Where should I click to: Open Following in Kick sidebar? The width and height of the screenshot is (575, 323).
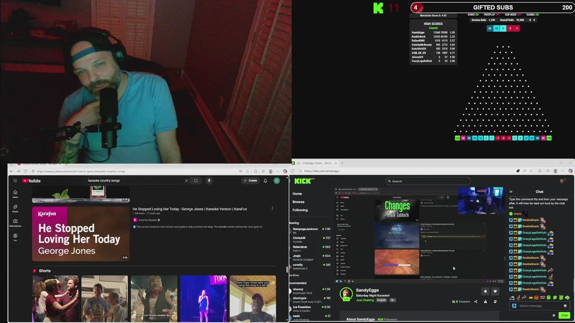[x=300, y=210]
